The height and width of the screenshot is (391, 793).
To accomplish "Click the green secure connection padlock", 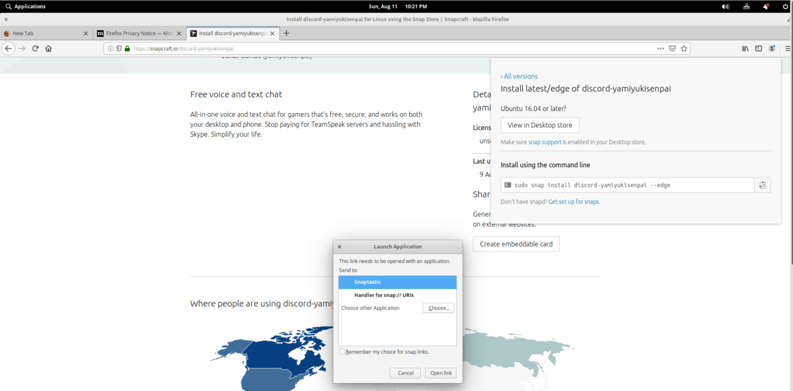I will point(127,48).
